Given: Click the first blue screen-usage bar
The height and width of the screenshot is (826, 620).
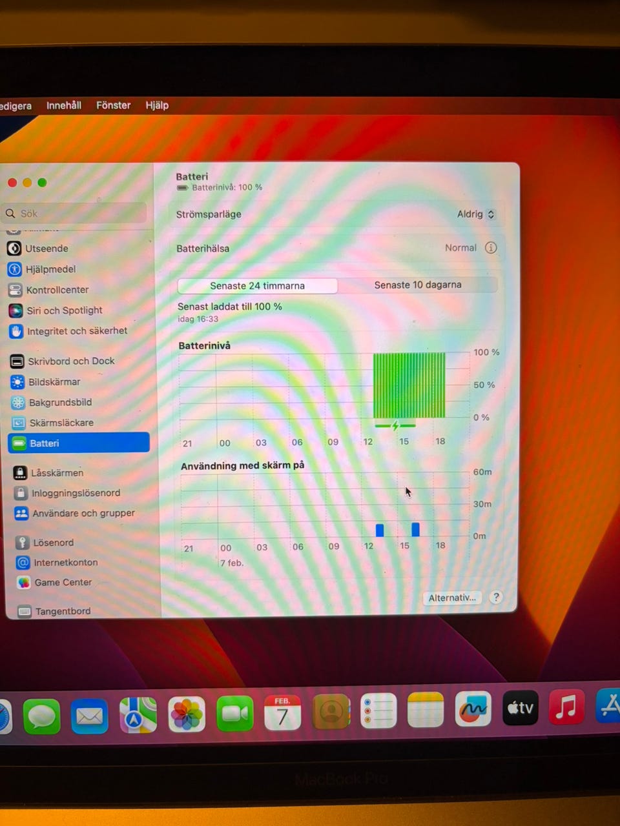Looking at the screenshot, I should pos(380,530).
